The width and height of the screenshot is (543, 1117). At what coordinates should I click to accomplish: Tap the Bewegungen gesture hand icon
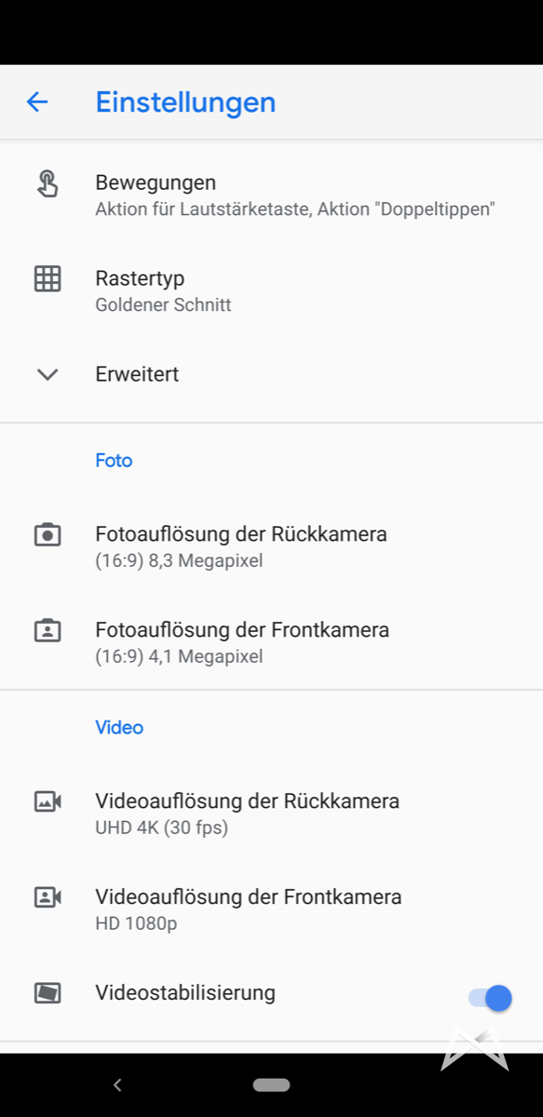coord(47,183)
